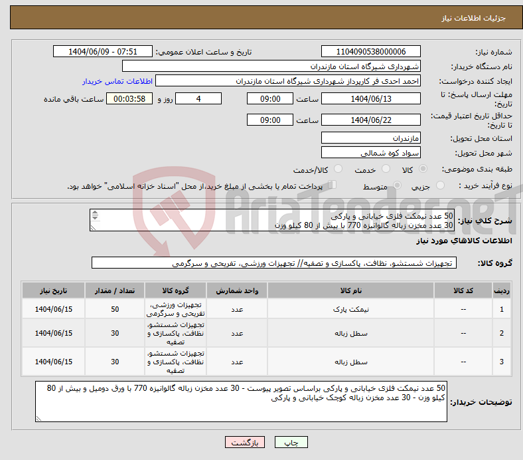This screenshot has width=523, height=460.
Task: Click the جزئیات اطلاعات نیاز page header
Action: pos(473,18)
